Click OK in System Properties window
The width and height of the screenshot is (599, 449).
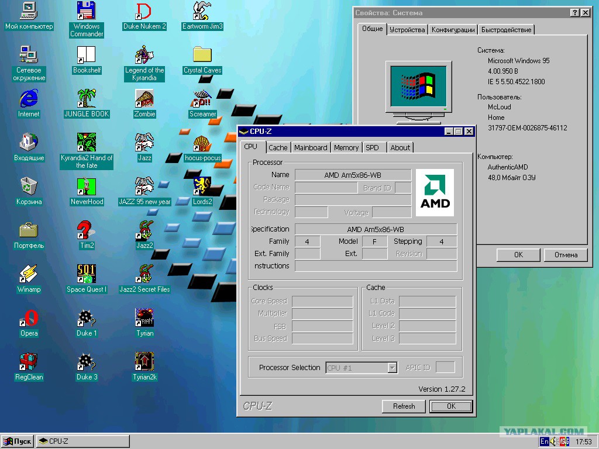518,255
